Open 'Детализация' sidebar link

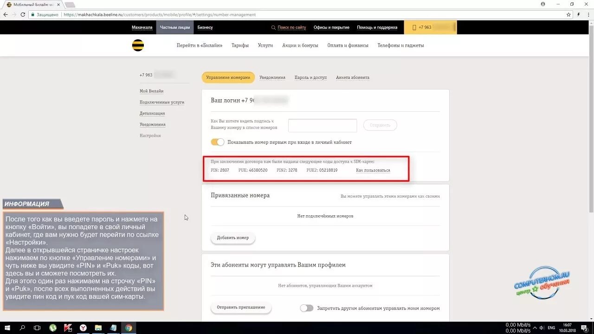pos(152,114)
